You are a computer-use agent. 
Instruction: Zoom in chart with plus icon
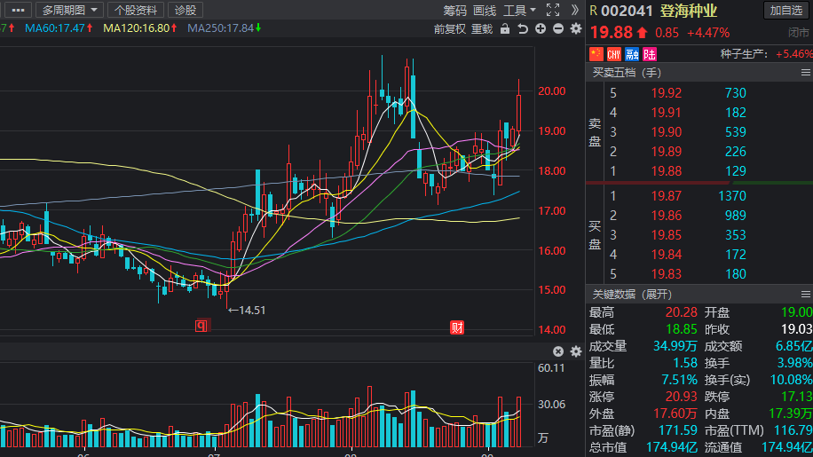coord(541,28)
